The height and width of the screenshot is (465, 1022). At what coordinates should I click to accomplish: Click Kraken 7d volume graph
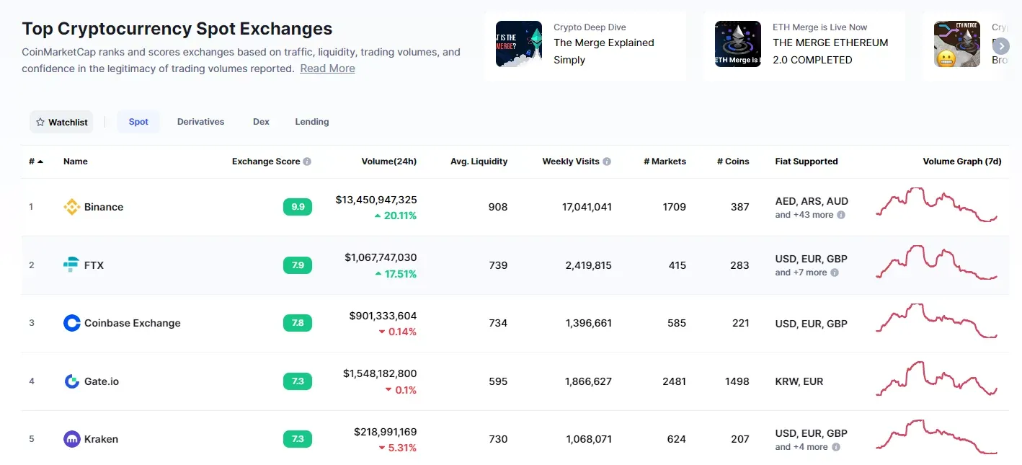[x=937, y=437]
